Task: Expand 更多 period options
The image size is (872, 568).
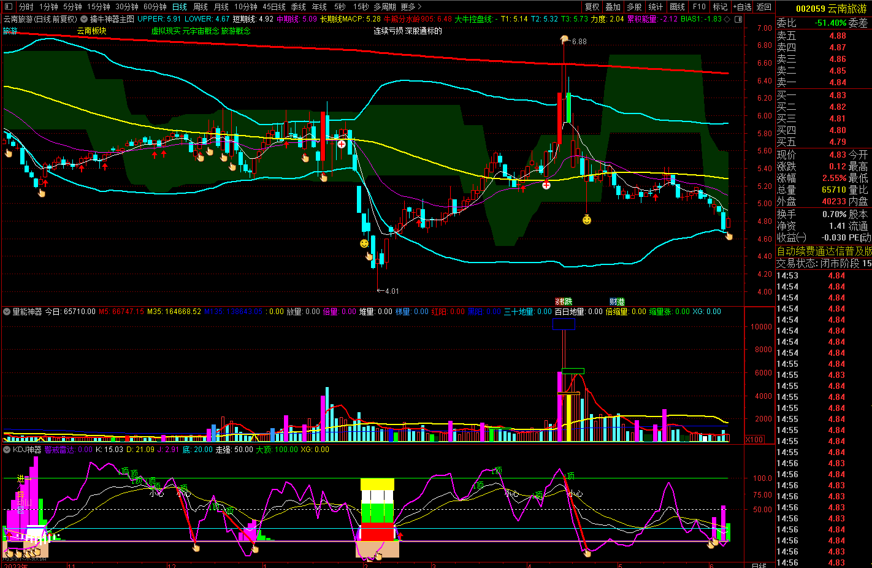Action: pos(411,7)
